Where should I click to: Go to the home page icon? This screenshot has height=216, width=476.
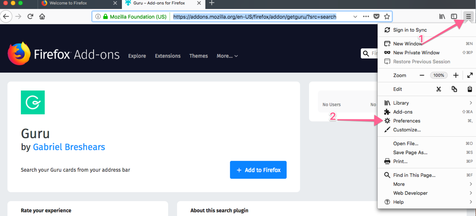click(x=42, y=16)
